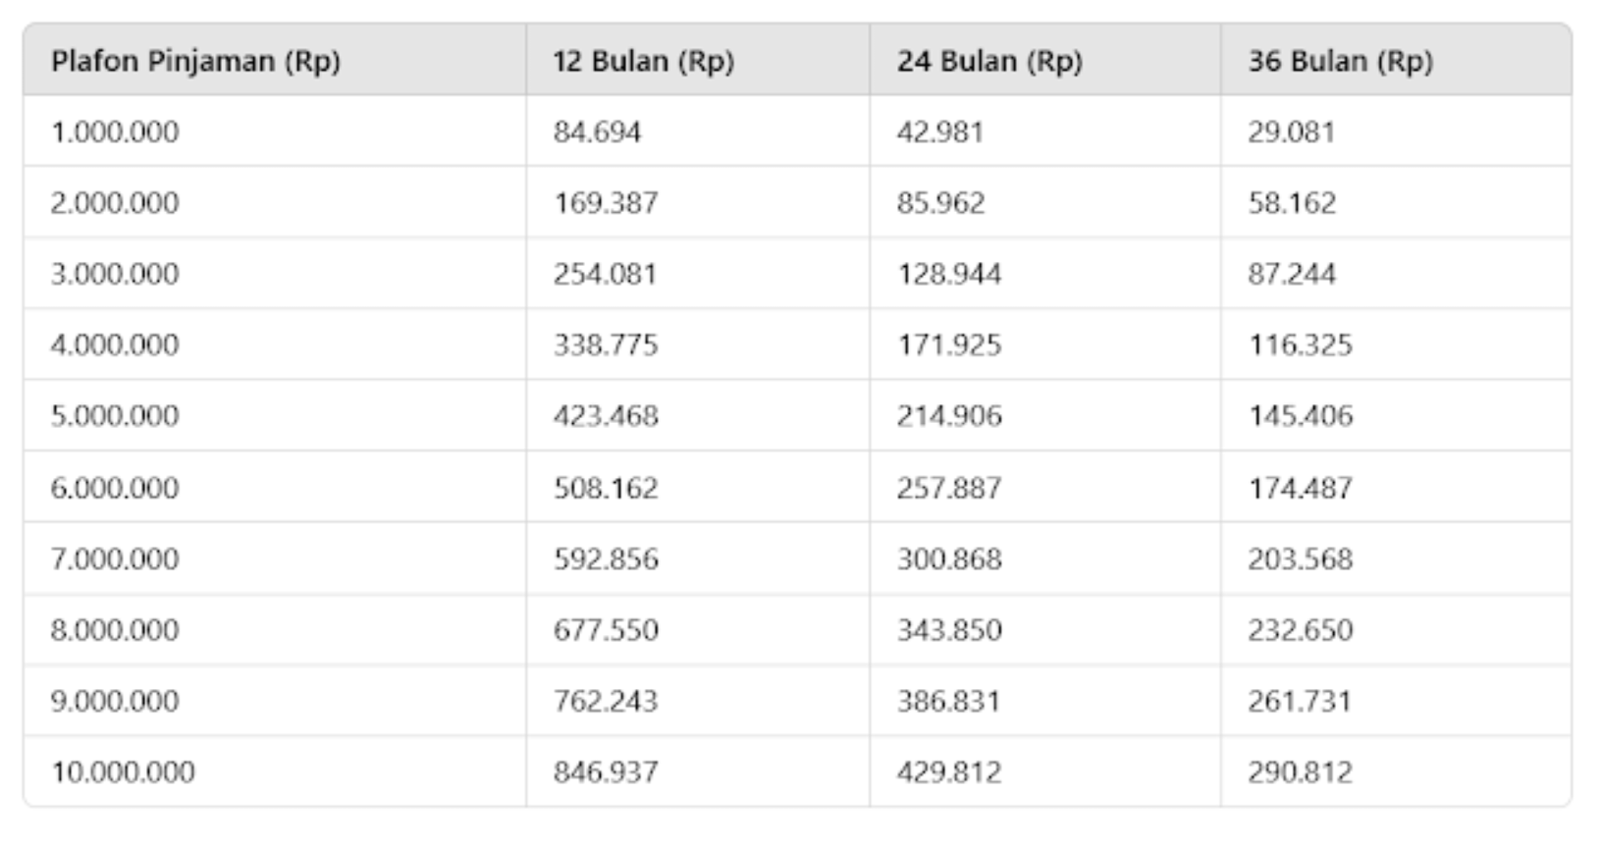1602x847 pixels.
Task: Click the 24 Bulan (Rp) column header
Action: (988, 61)
